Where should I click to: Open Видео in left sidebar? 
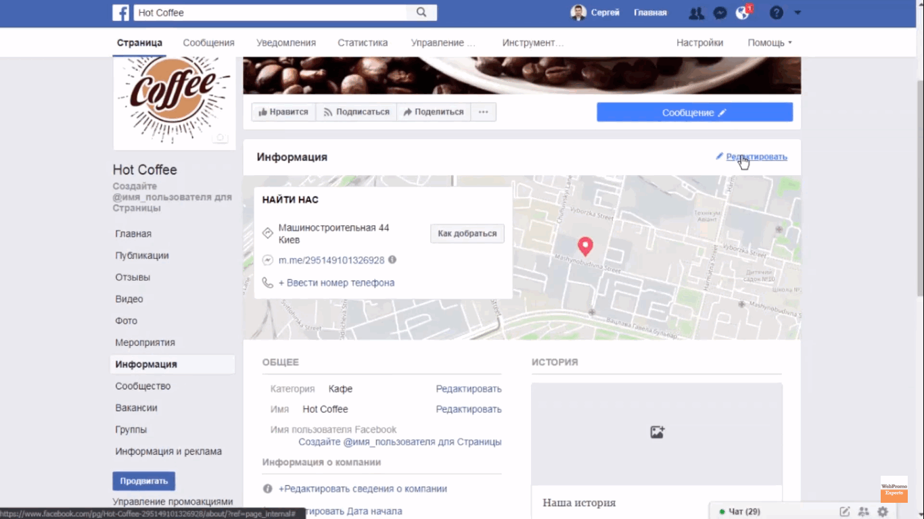(x=129, y=299)
